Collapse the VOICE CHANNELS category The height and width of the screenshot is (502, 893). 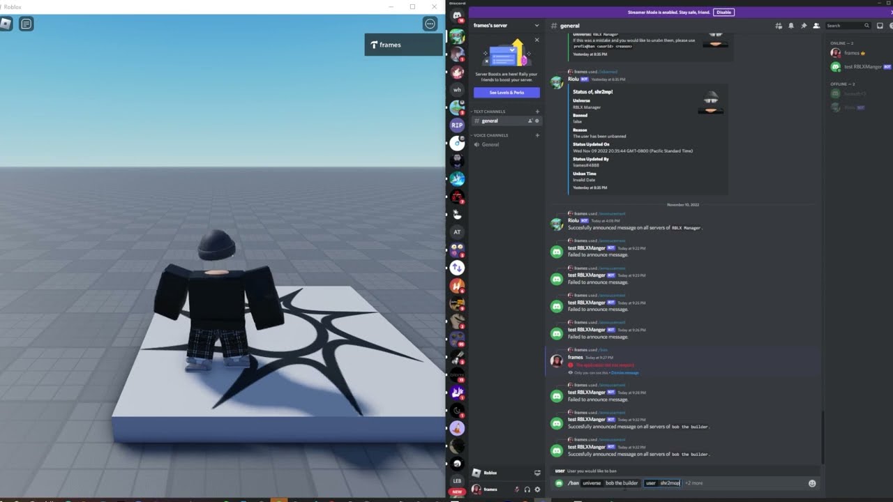(x=490, y=135)
